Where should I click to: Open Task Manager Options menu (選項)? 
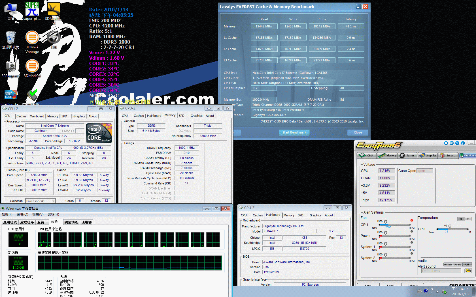coord(22,214)
